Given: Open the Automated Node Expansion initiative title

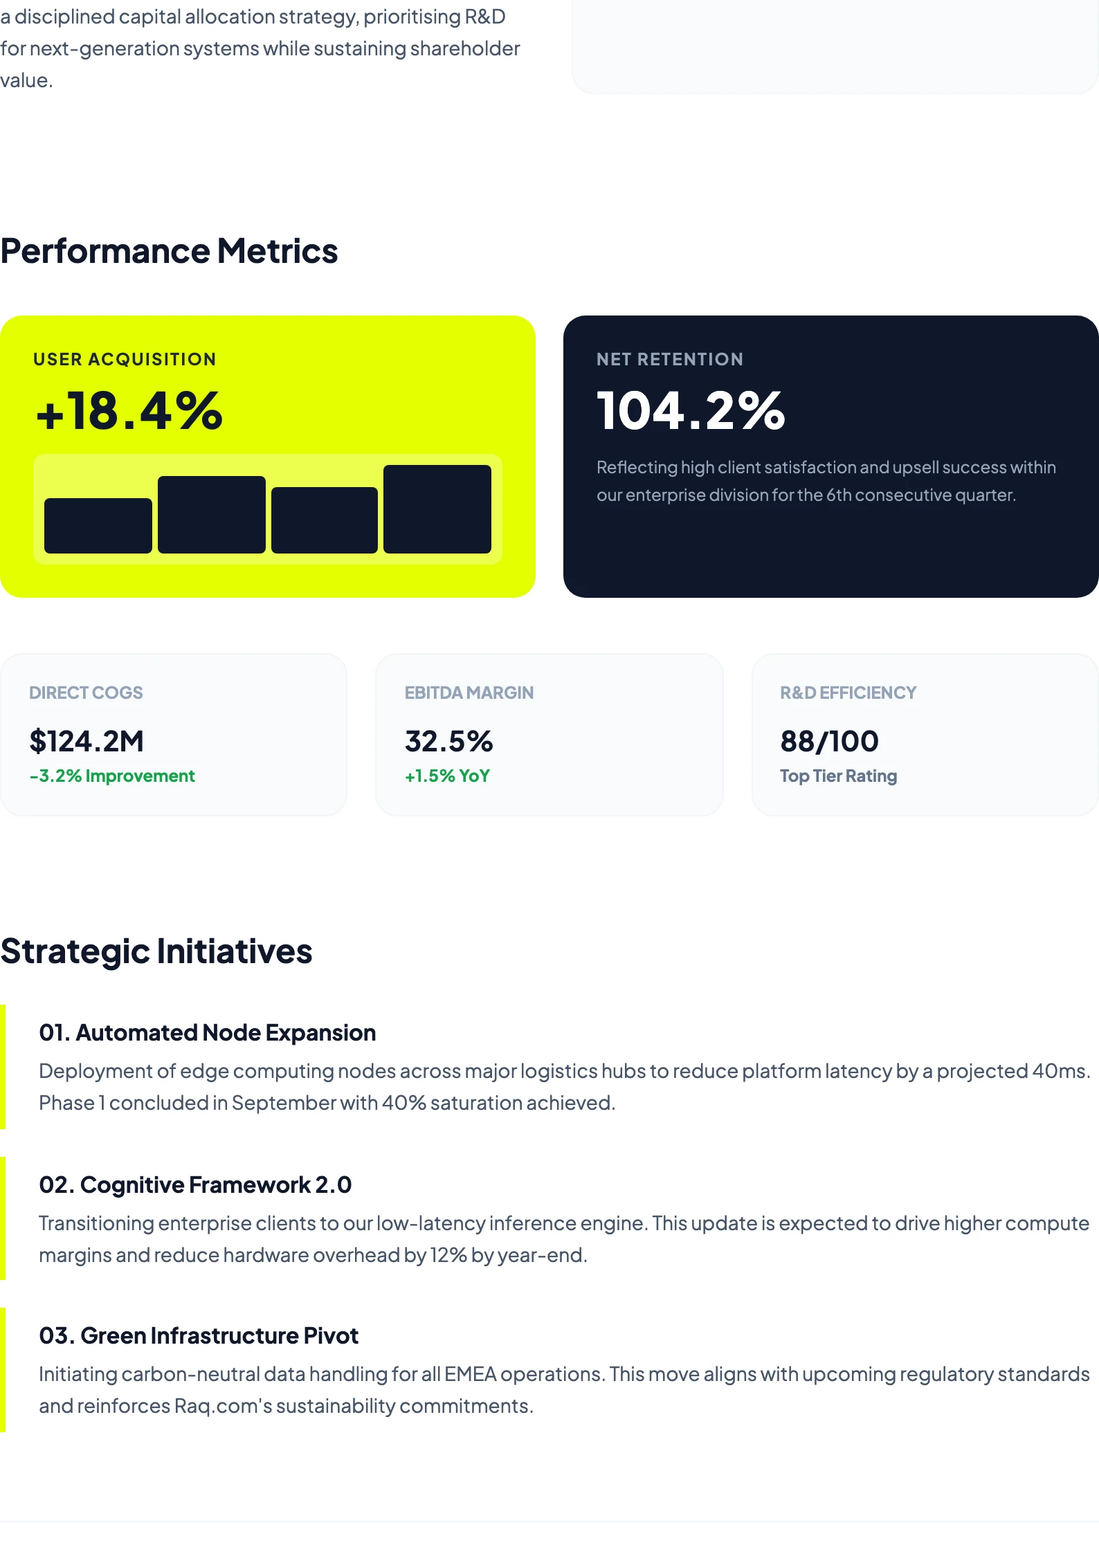Looking at the screenshot, I should click(x=208, y=1033).
